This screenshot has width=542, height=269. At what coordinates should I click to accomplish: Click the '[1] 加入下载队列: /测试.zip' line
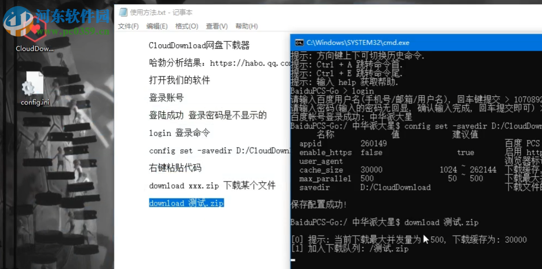(x=349, y=249)
